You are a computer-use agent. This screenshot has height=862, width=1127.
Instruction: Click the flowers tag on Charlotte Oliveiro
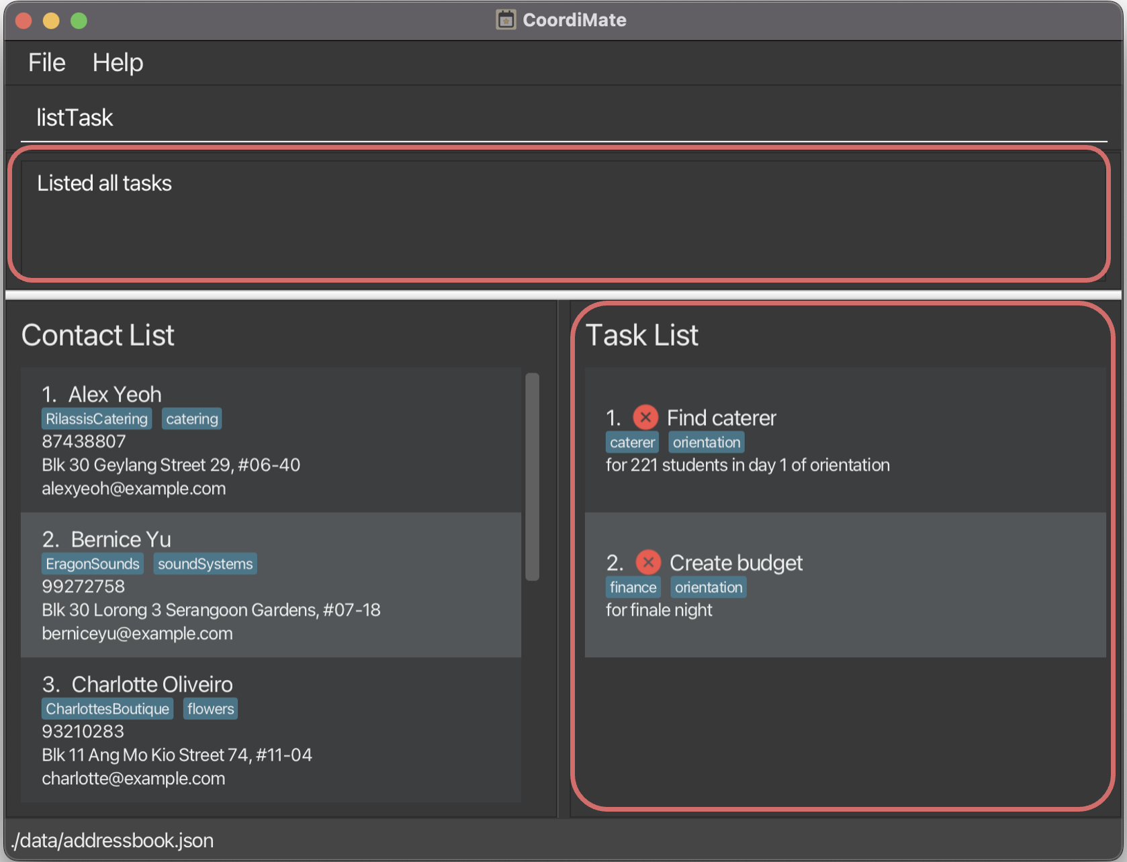click(210, 709)
